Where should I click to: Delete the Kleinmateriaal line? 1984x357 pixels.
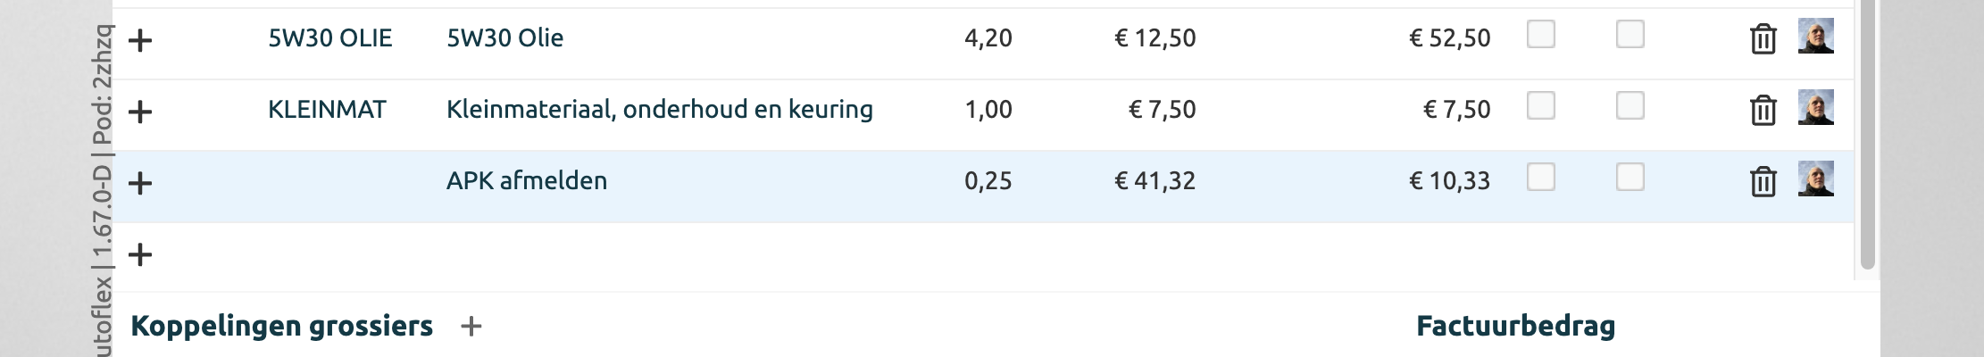click(1763, 111)
